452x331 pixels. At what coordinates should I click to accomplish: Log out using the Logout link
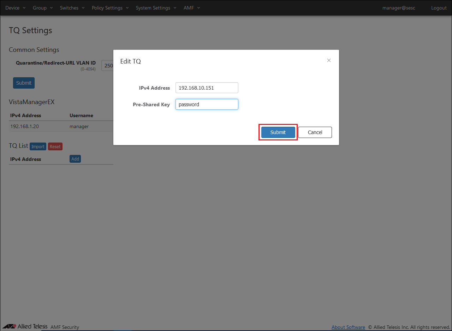(x=439, y=8)
